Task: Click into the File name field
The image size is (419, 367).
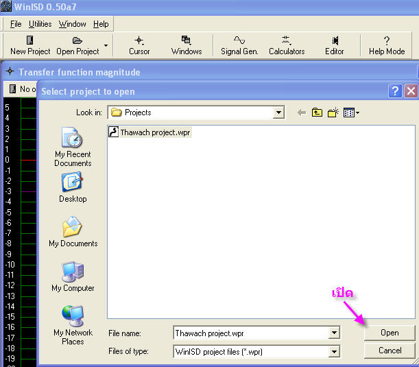Action: pyautogui.click(x=251, y=333)
